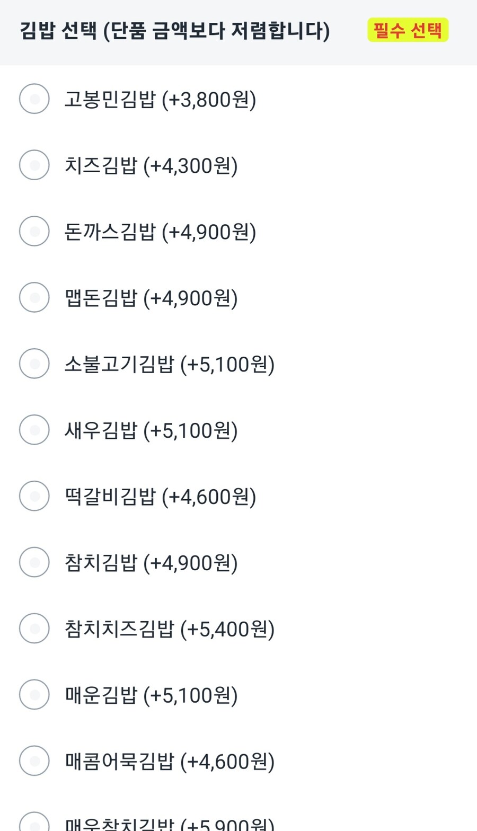477x831 pixels.
Task: Tap the 소불고기김밥 (+5,100원) label text
Action: (170, 365)
